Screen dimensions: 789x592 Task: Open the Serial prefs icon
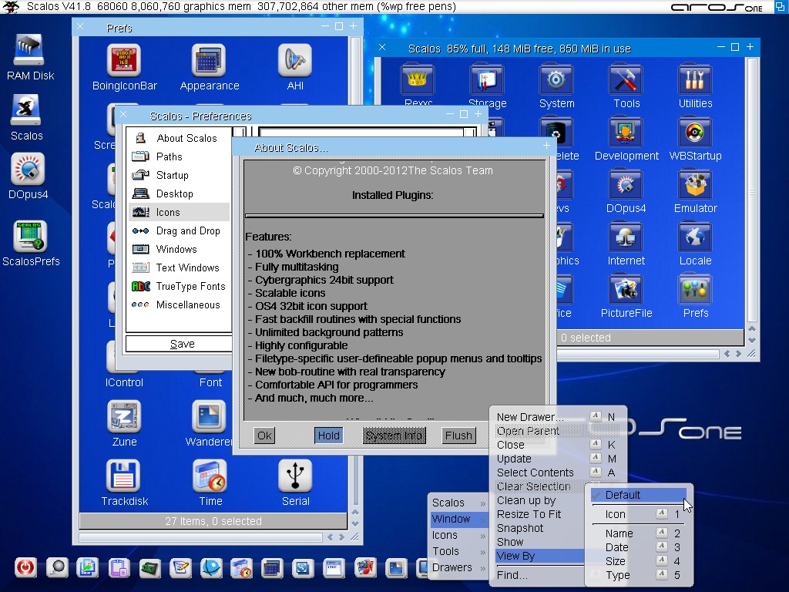tap(295, 476)
